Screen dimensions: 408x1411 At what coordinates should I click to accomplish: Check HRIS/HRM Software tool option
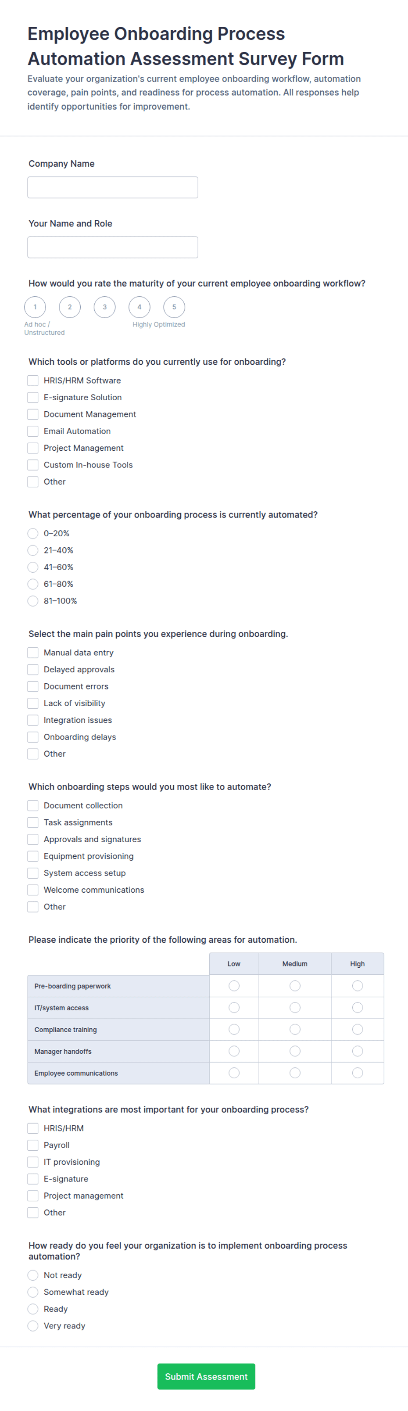(33, 380)
